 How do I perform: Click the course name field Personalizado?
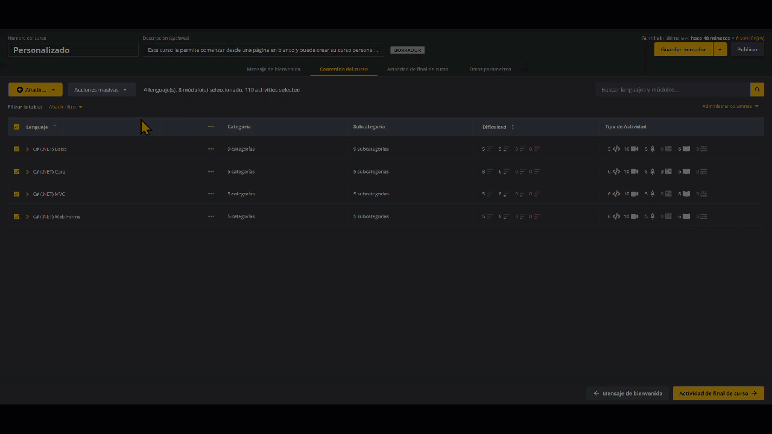pos(74,50)
